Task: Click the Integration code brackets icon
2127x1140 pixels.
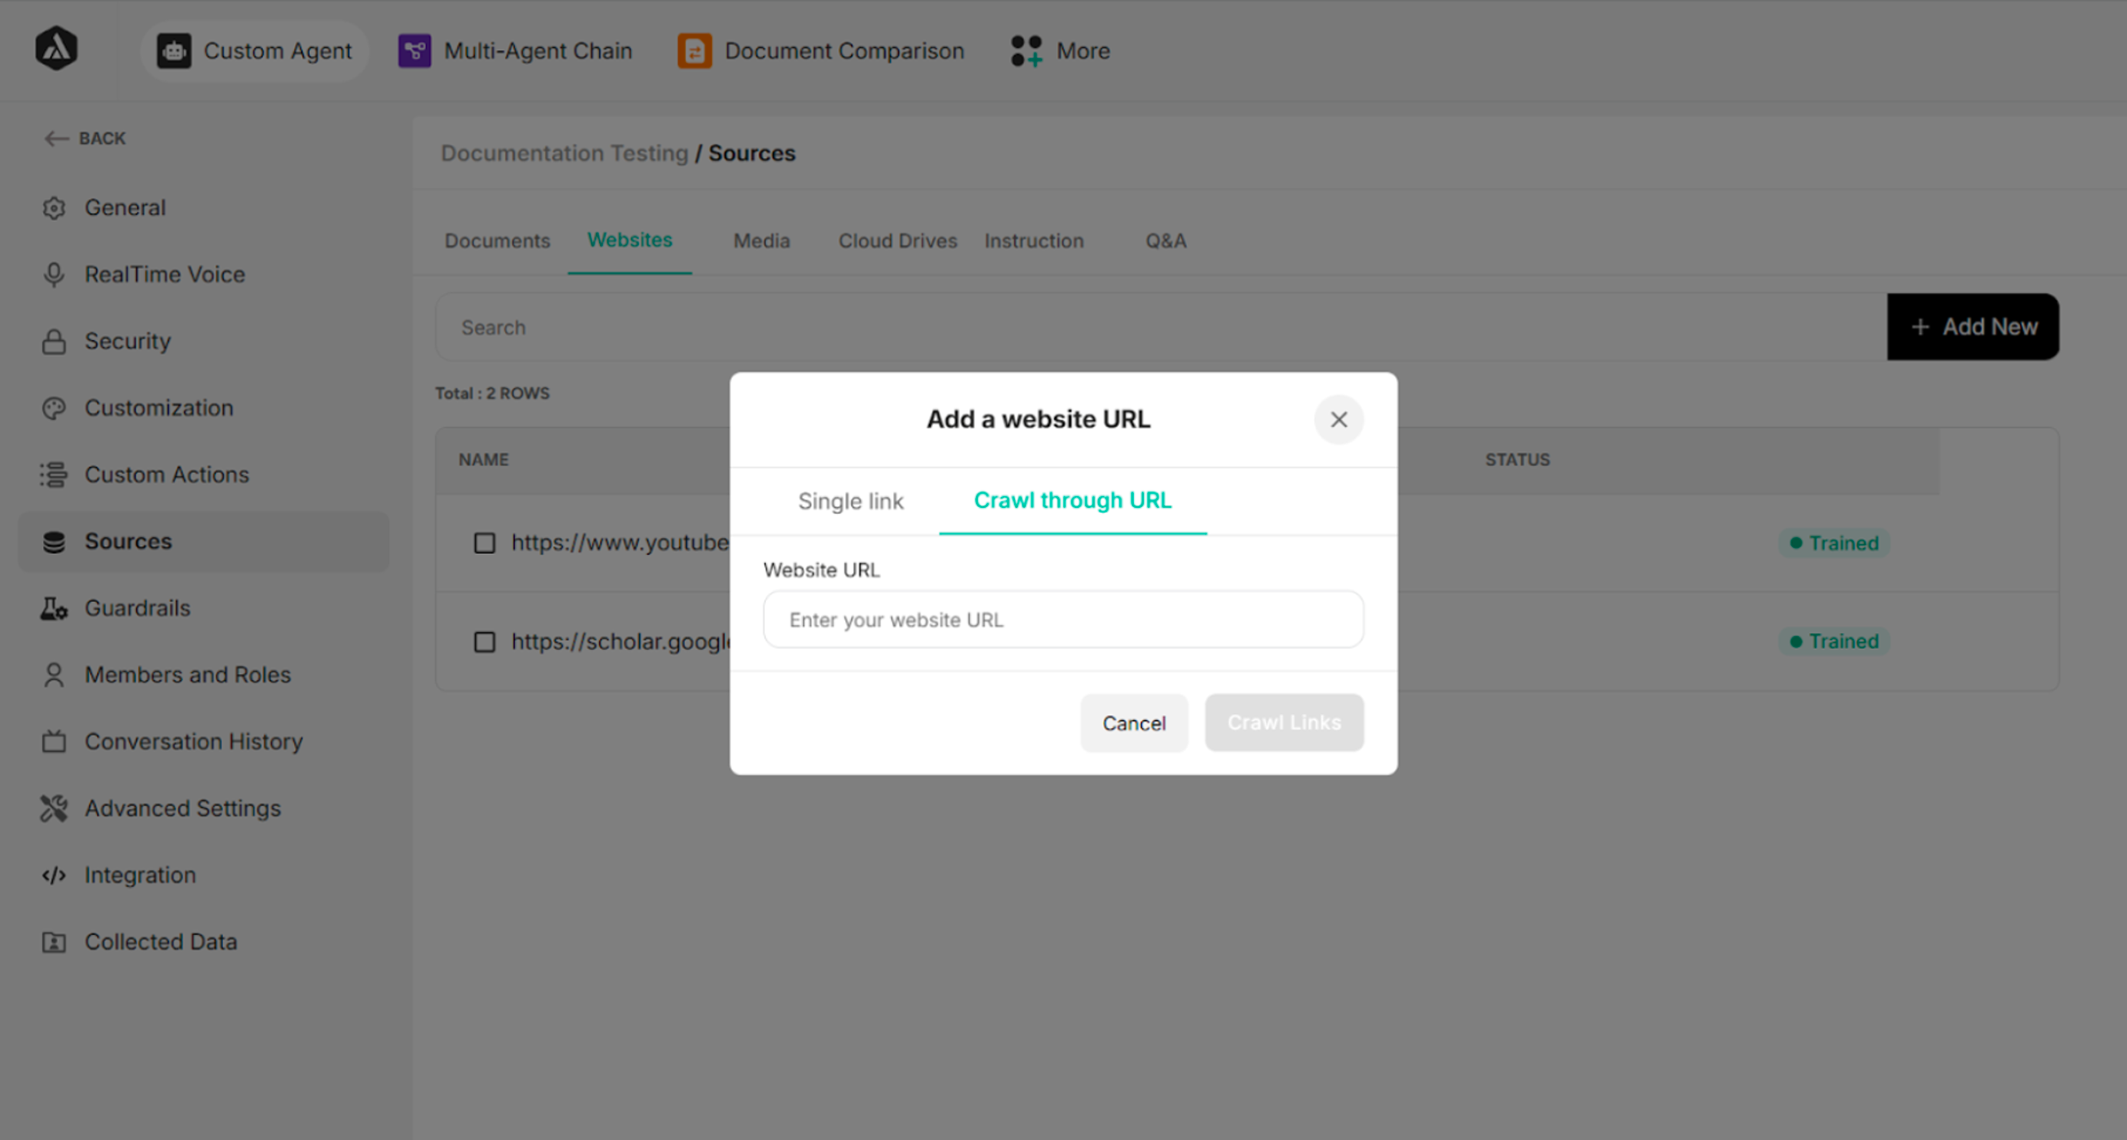Action: (54, 876)
